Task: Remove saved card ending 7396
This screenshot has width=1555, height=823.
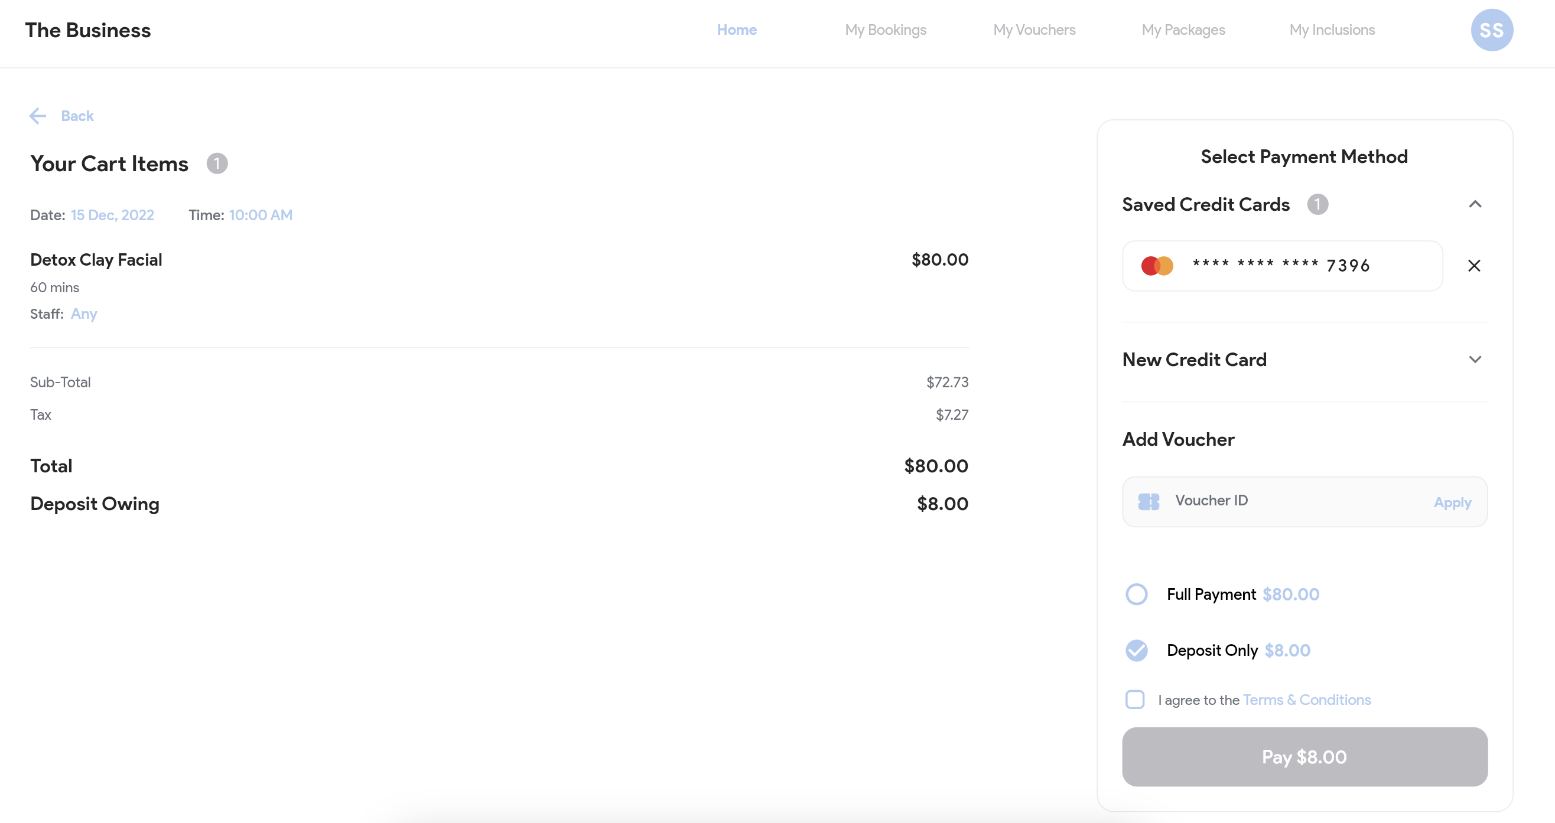Action: 1474,266
